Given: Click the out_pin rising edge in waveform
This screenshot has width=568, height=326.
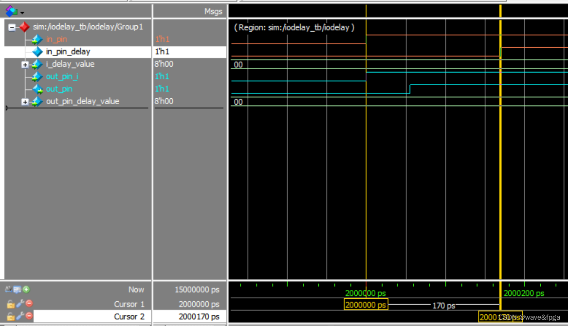Looking at the screenshot, I should [x=410, y=89].
